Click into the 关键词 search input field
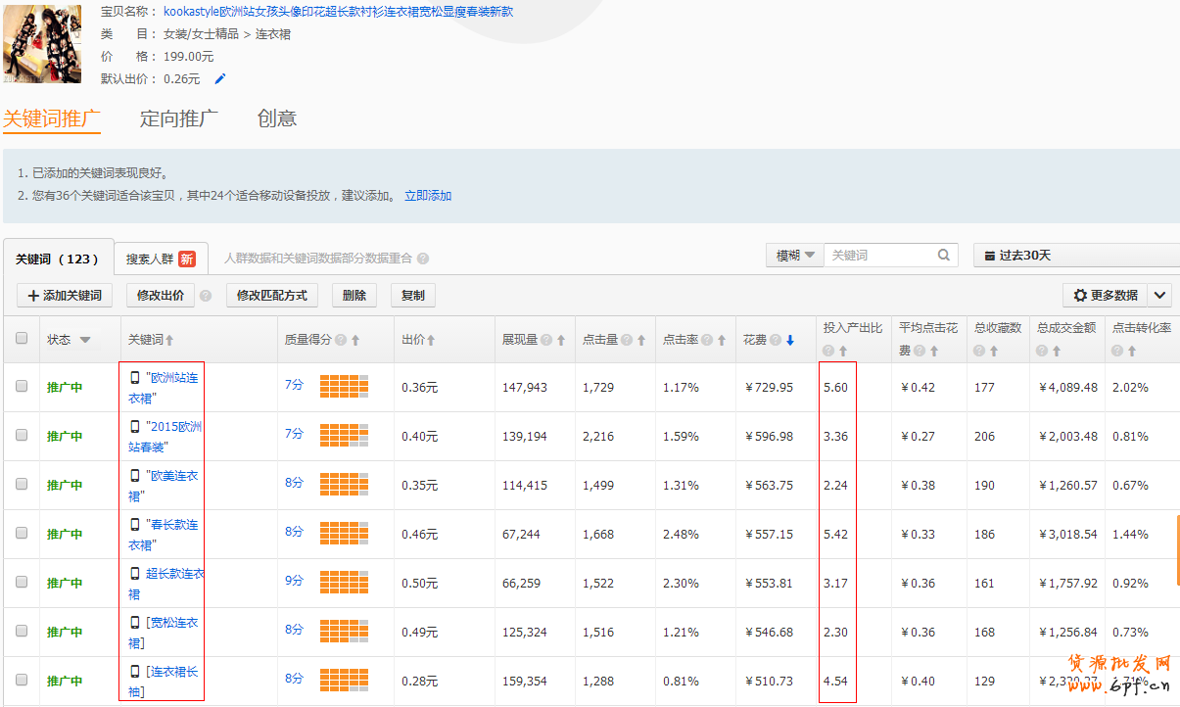 click(879, 256)
